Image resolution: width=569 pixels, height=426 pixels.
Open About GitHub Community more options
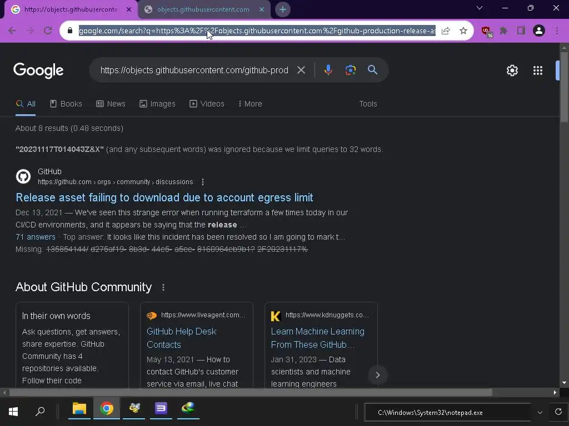tap(163, 287)
